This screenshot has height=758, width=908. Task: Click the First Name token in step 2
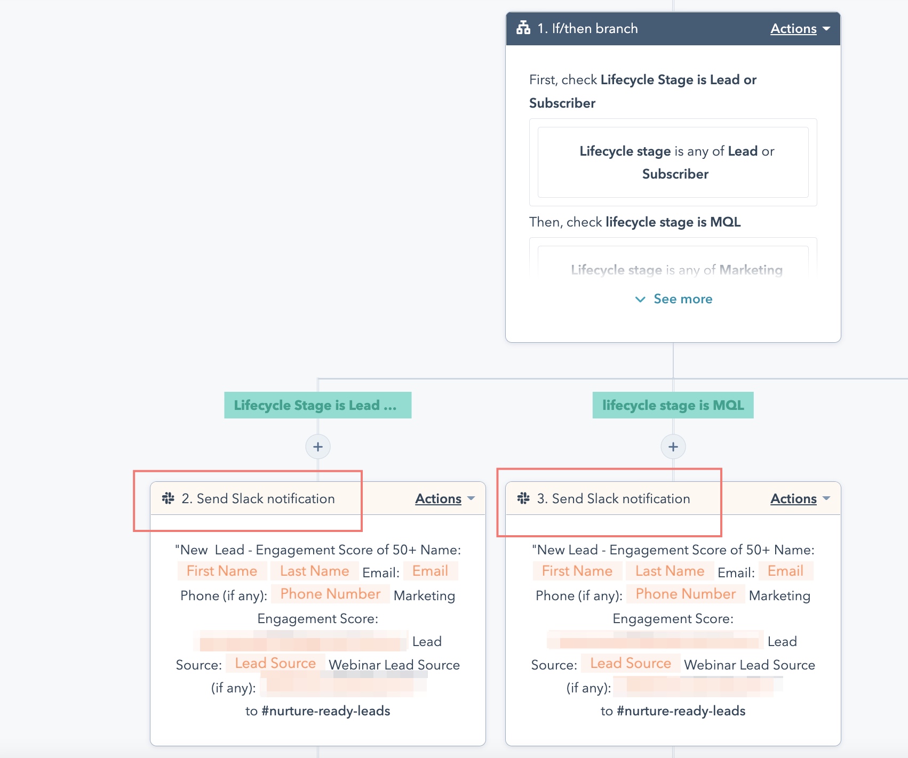[x=221, y=570]
